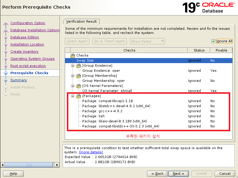Go to Installation Location step
The image size is (238, 178).
(x=27, y=44)
